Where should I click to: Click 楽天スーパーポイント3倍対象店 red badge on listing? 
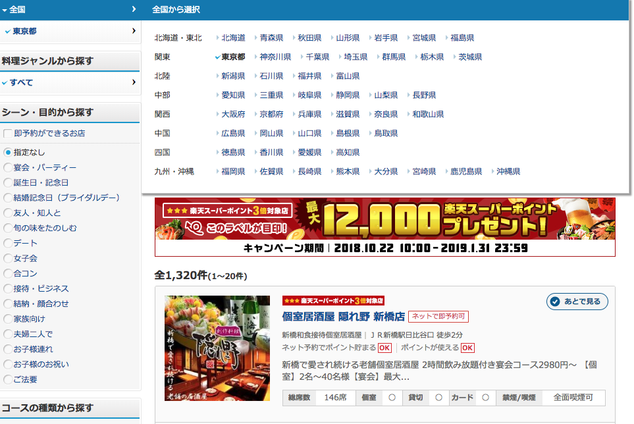333,301
